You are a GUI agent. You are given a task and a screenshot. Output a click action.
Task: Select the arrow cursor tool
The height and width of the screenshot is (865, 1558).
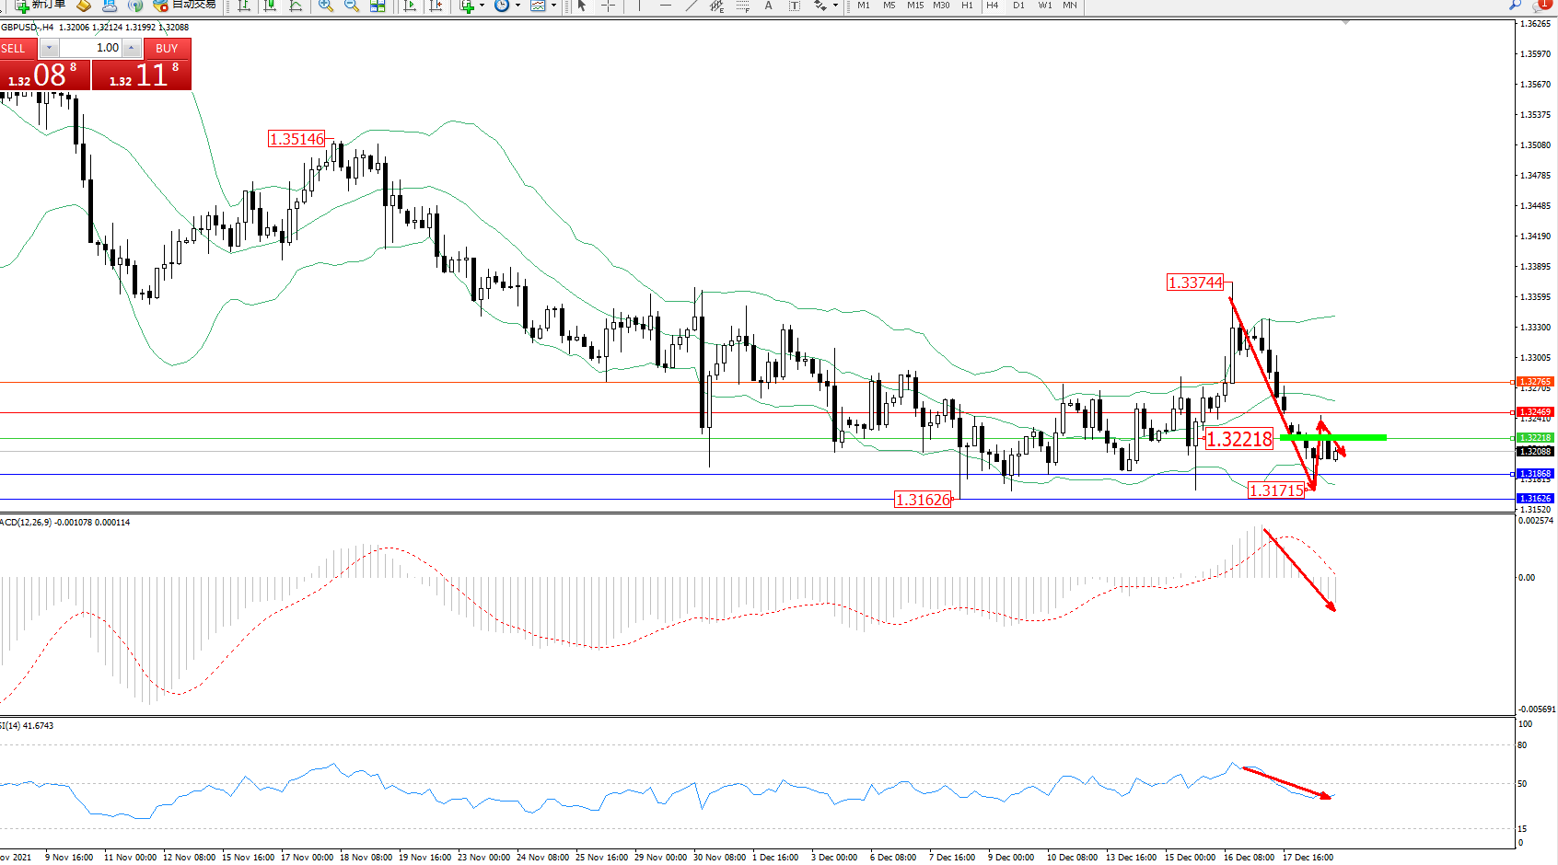[581, 6]
